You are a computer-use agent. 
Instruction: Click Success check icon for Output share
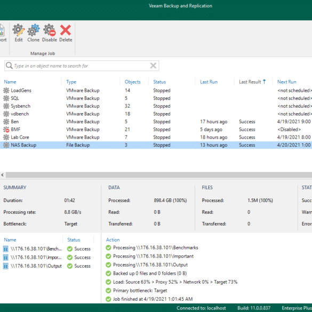(x=70, y=266)
